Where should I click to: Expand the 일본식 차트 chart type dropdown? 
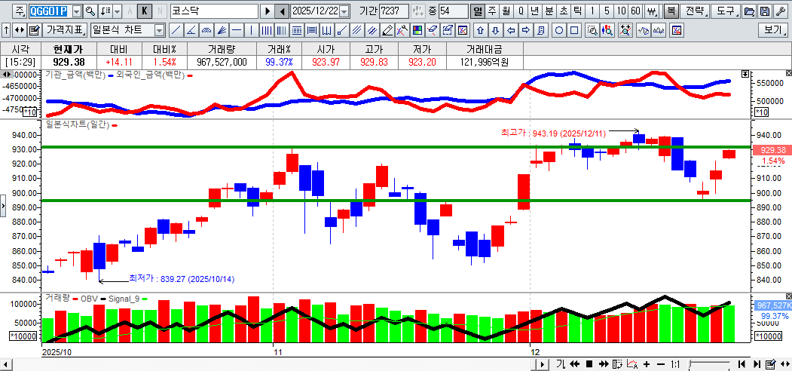159,30
